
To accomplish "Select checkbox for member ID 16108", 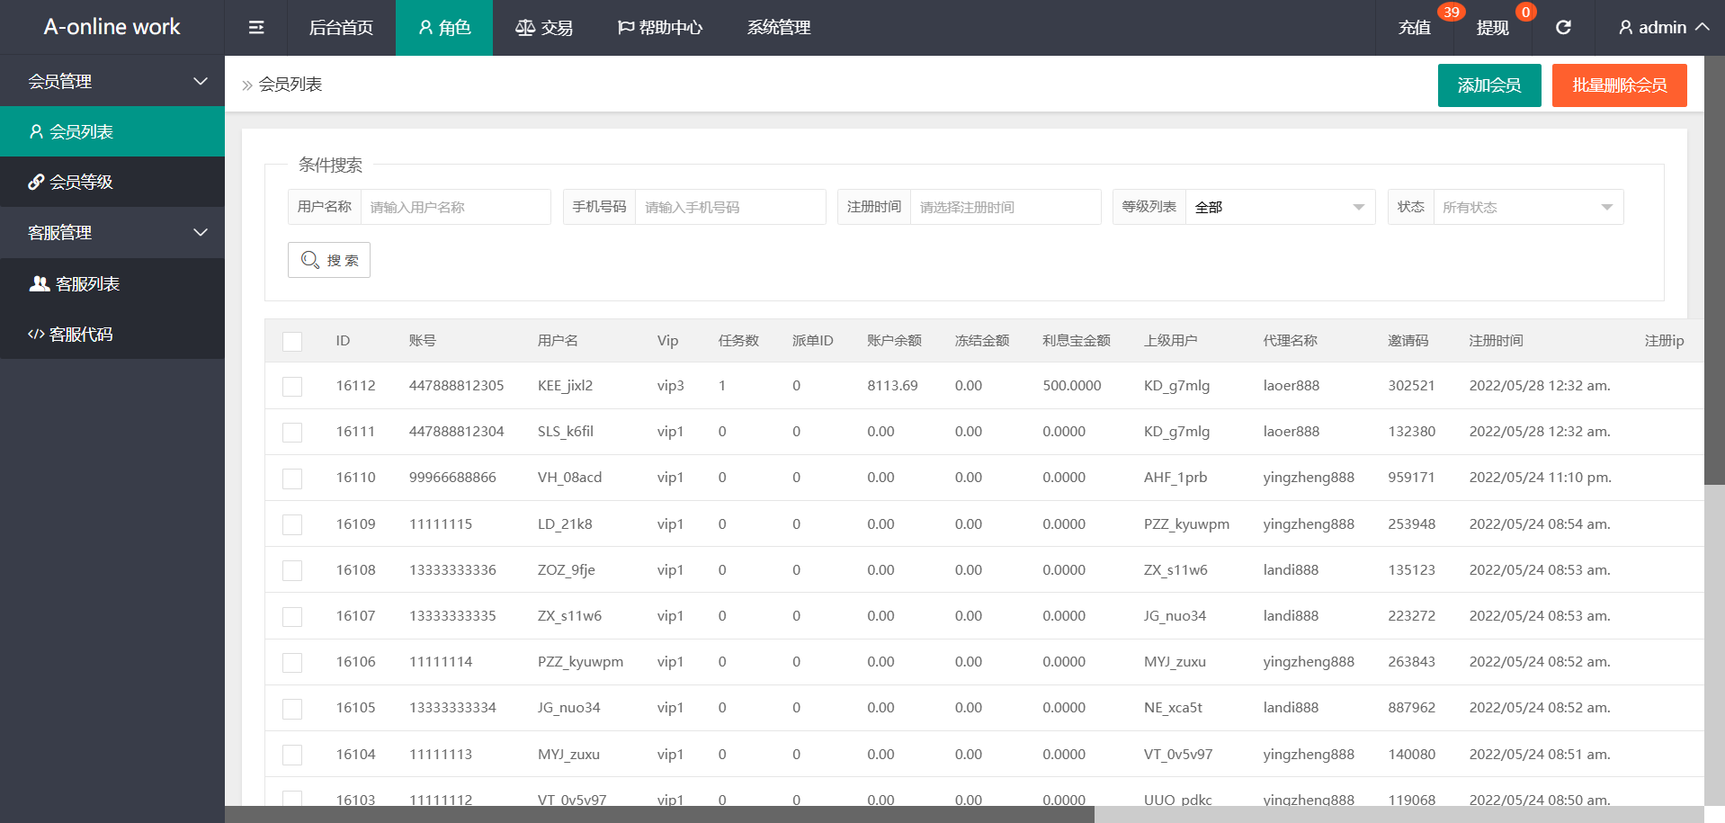I will [292, 571].
